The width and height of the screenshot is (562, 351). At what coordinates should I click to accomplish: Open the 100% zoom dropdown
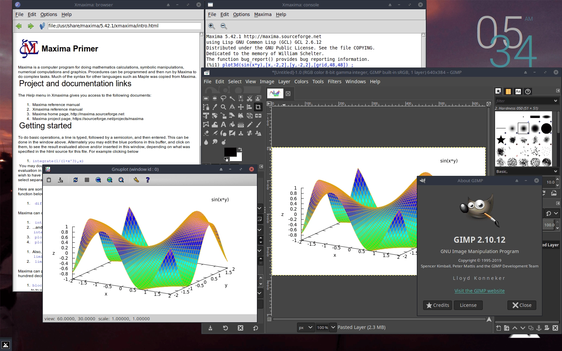coord(333,327)
